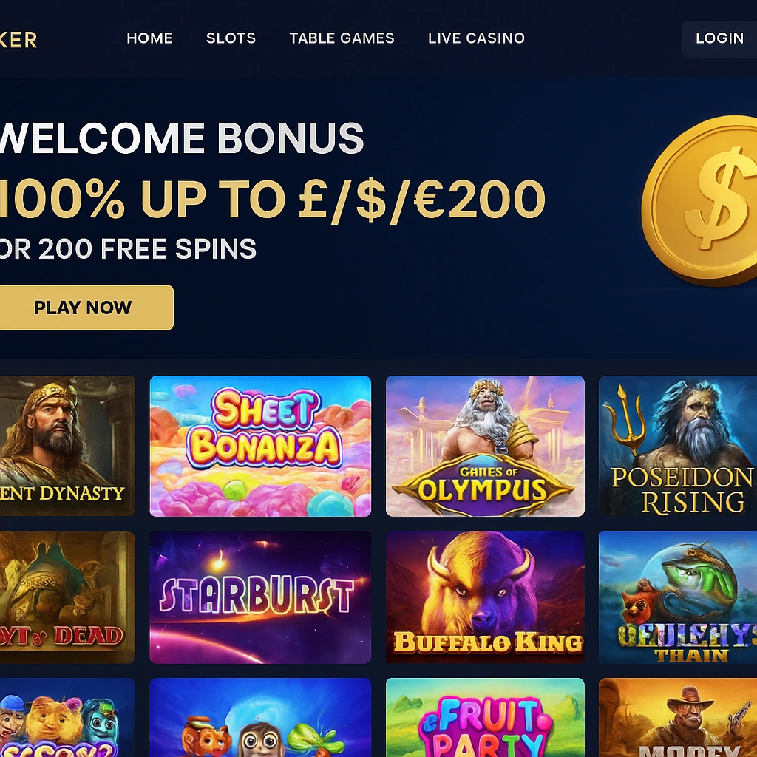
Task: Launch the Fruit Party game
Action: [x=485, y=717]
